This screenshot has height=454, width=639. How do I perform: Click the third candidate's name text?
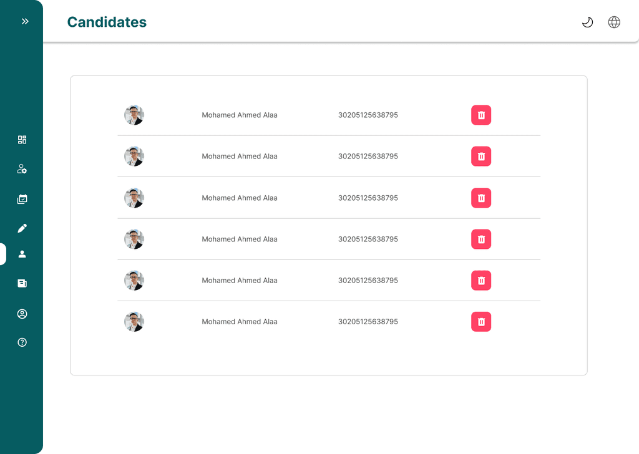[240, 198]
